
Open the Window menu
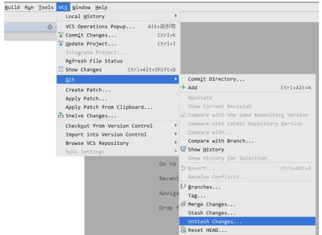[x=81, y=7]
